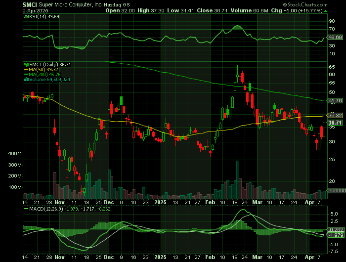
Task: Click the 100M label on the volume axis
Action: (x=15, y=187)
